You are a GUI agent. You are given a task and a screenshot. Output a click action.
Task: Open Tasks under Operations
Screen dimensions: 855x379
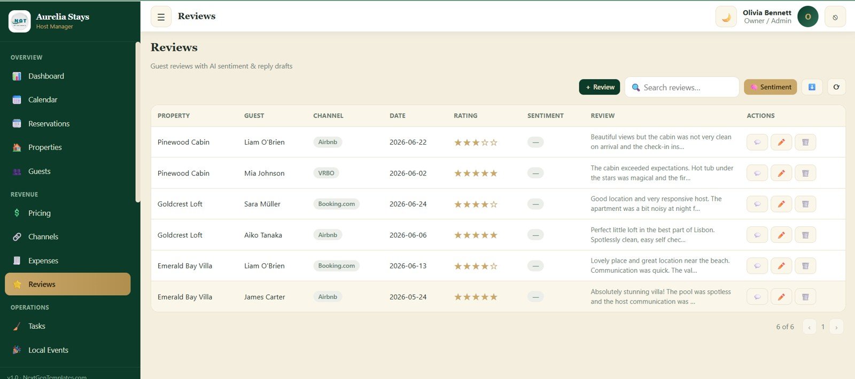point(67,326)
